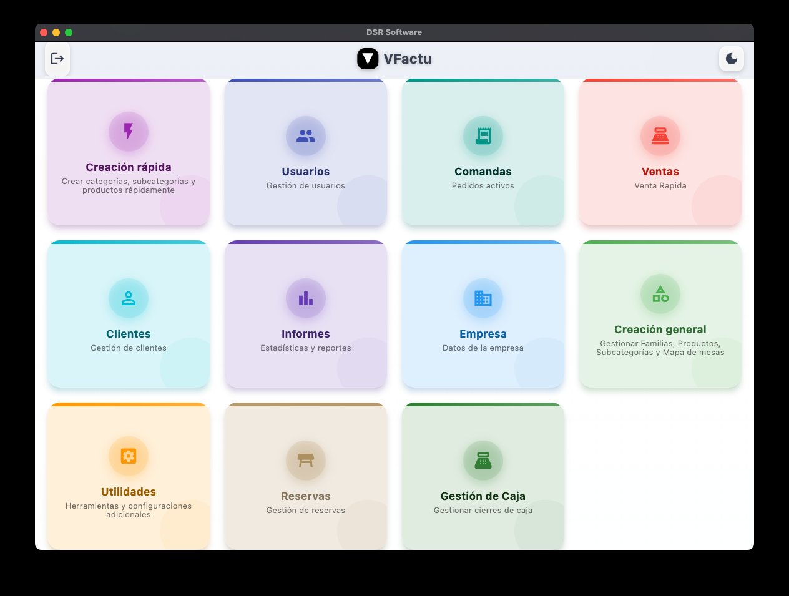
Task: Select the Creación general shapes icon
Action: coord(660,294)
